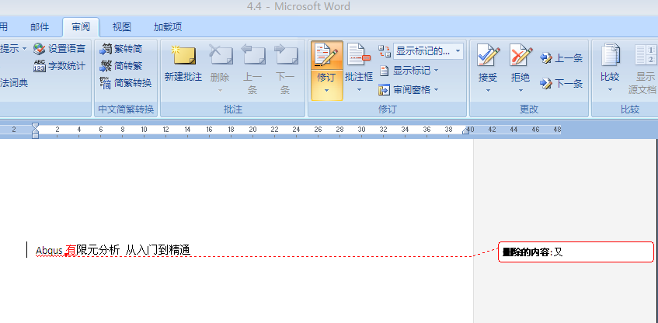Jump to previous change (上一条) in 更改 group
The image size is (658, 323).
[562, 58]
